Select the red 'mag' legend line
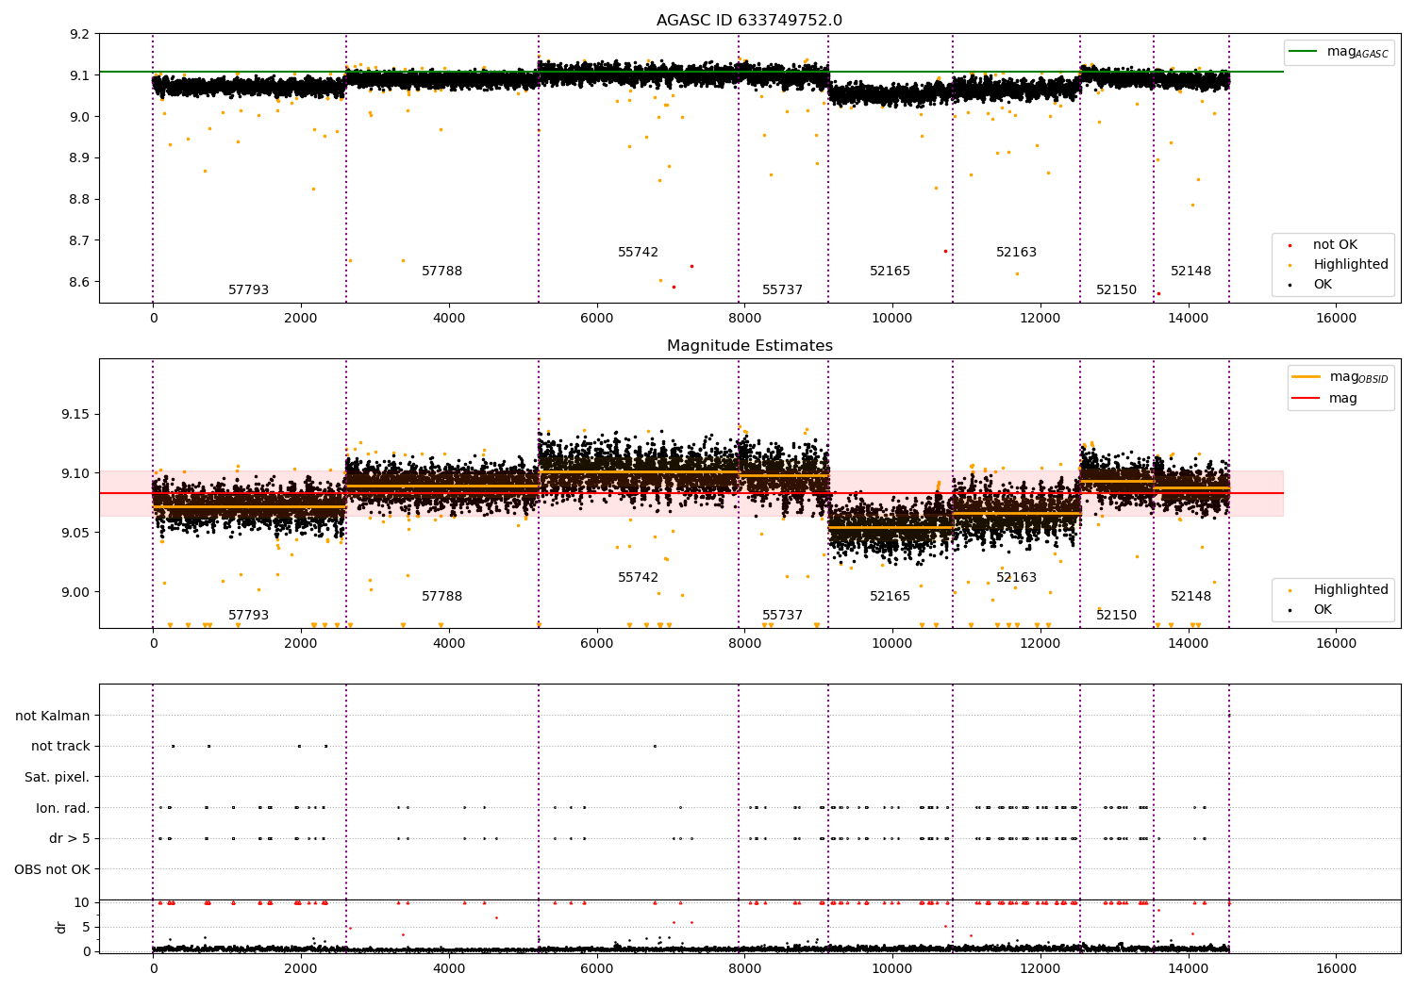1415x990 pixels. click(1307, 399)
